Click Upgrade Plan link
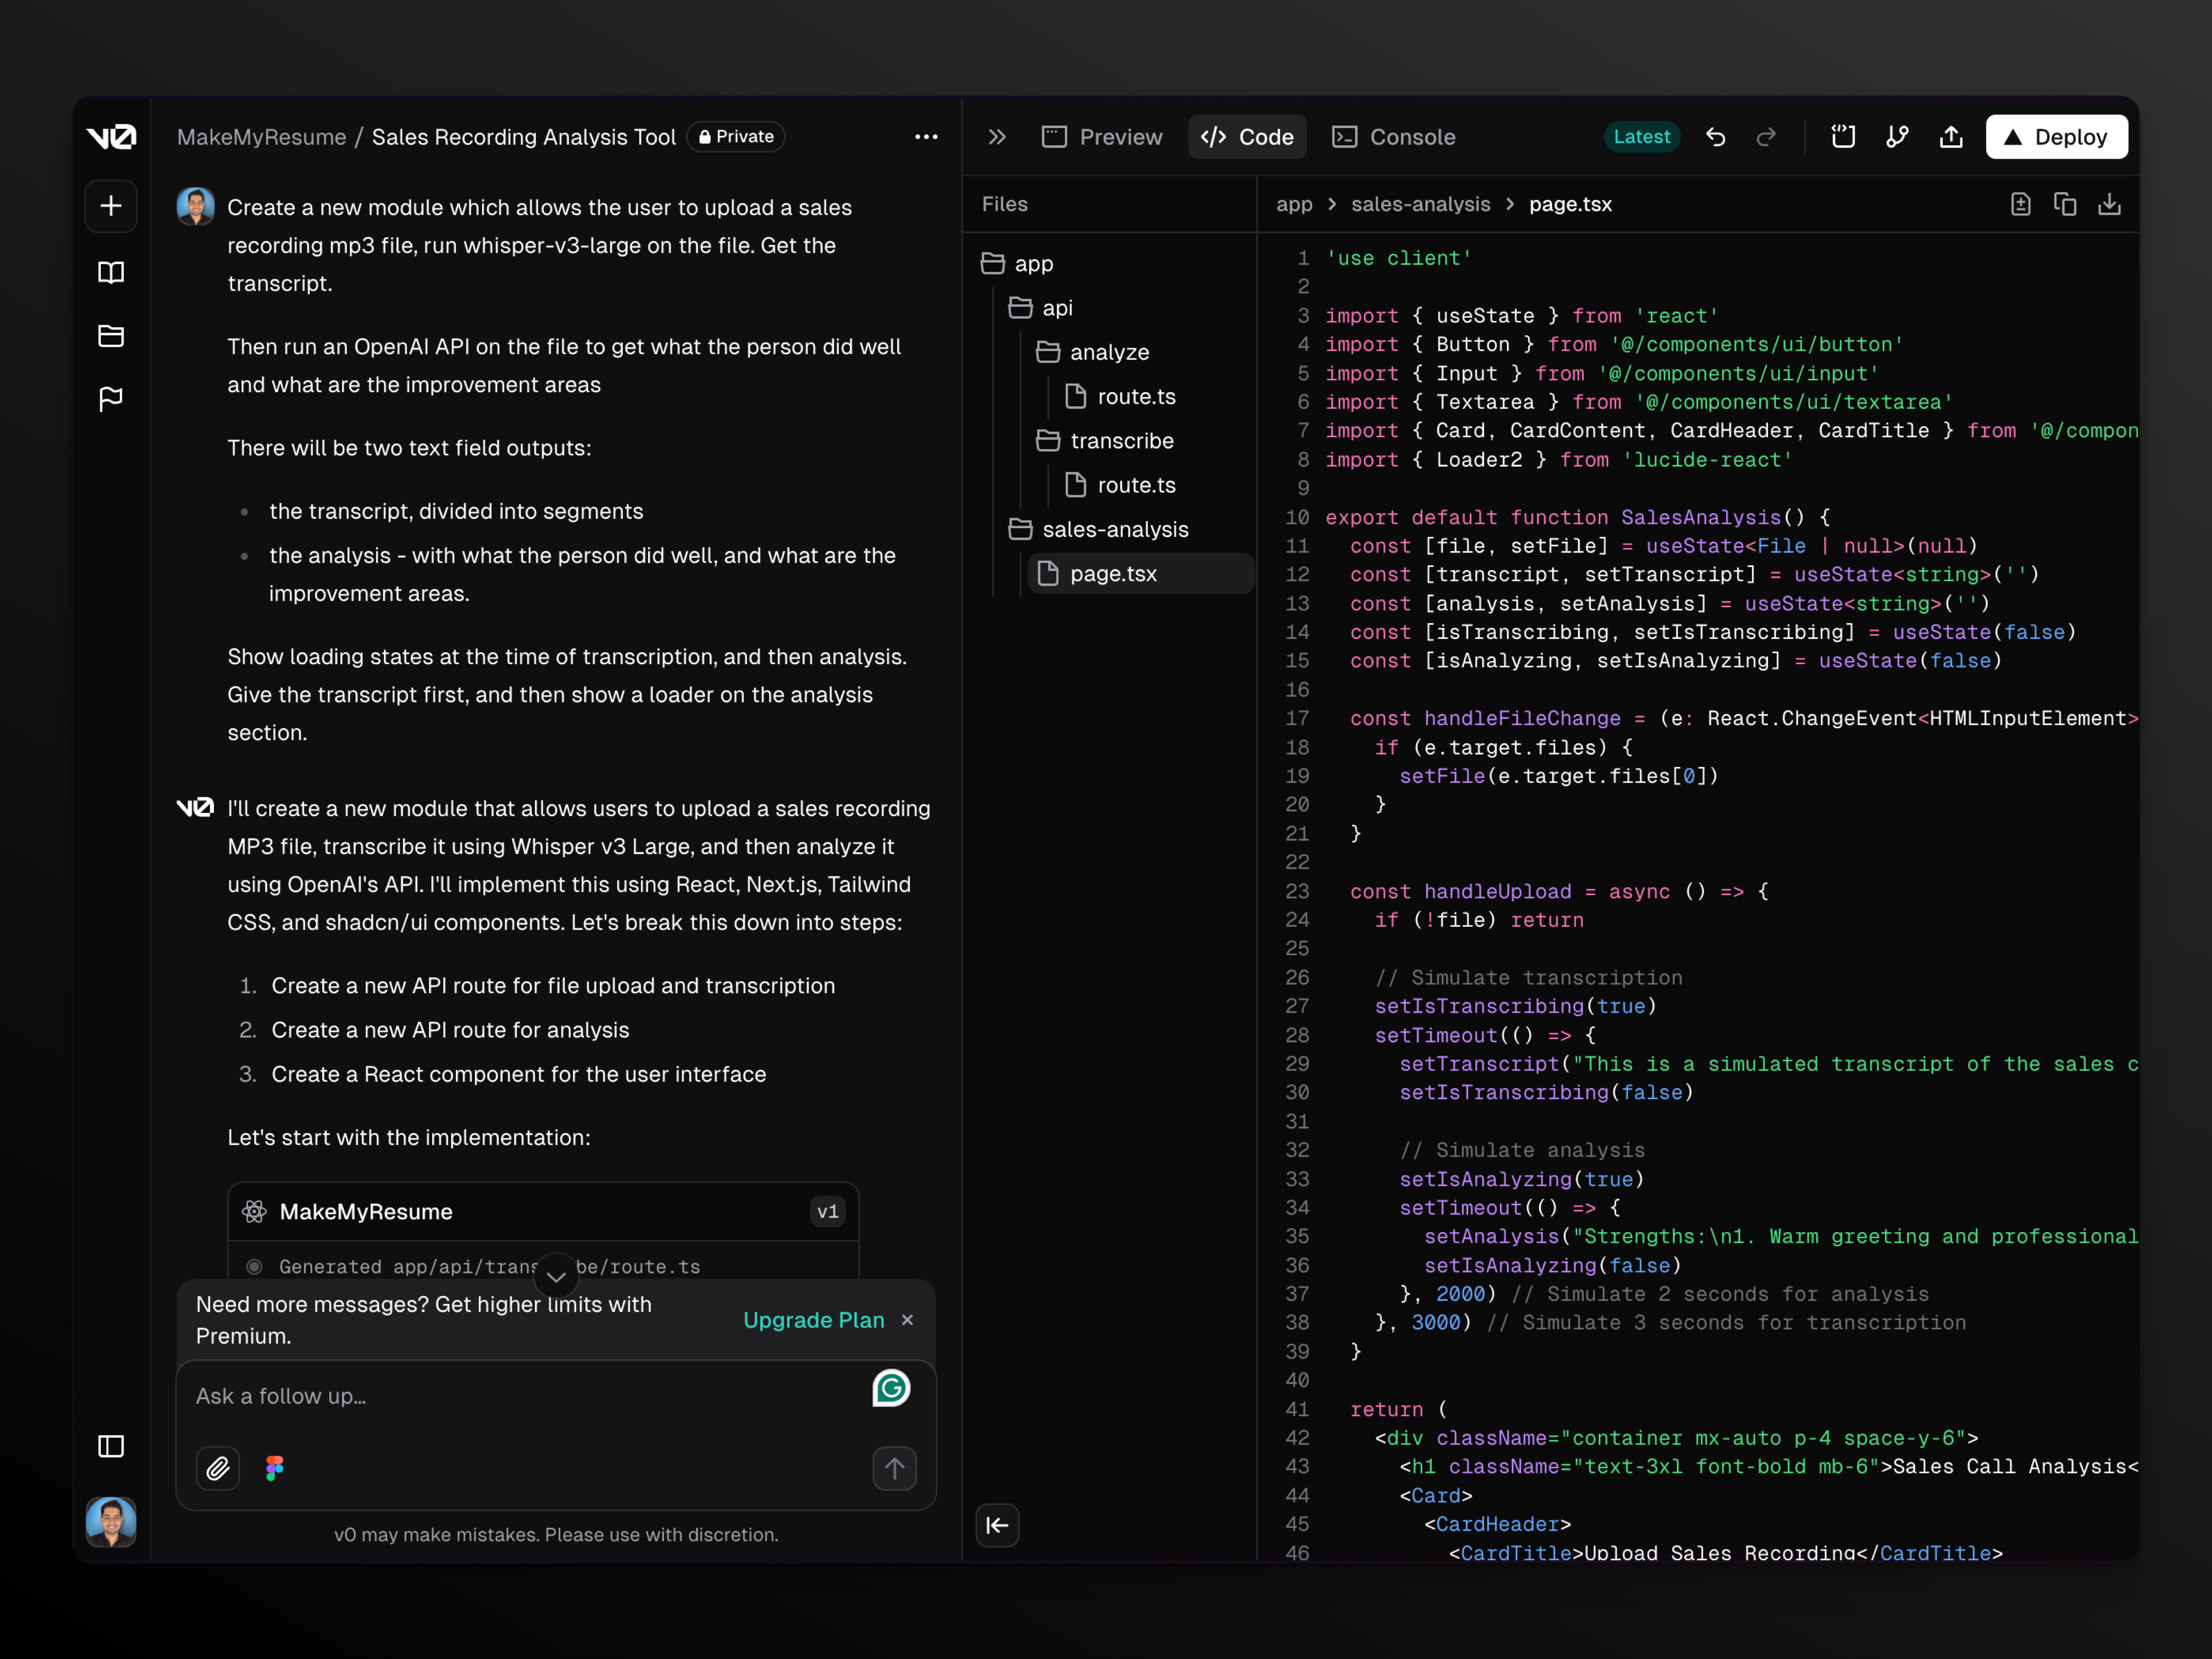 tap(813, 1320)
